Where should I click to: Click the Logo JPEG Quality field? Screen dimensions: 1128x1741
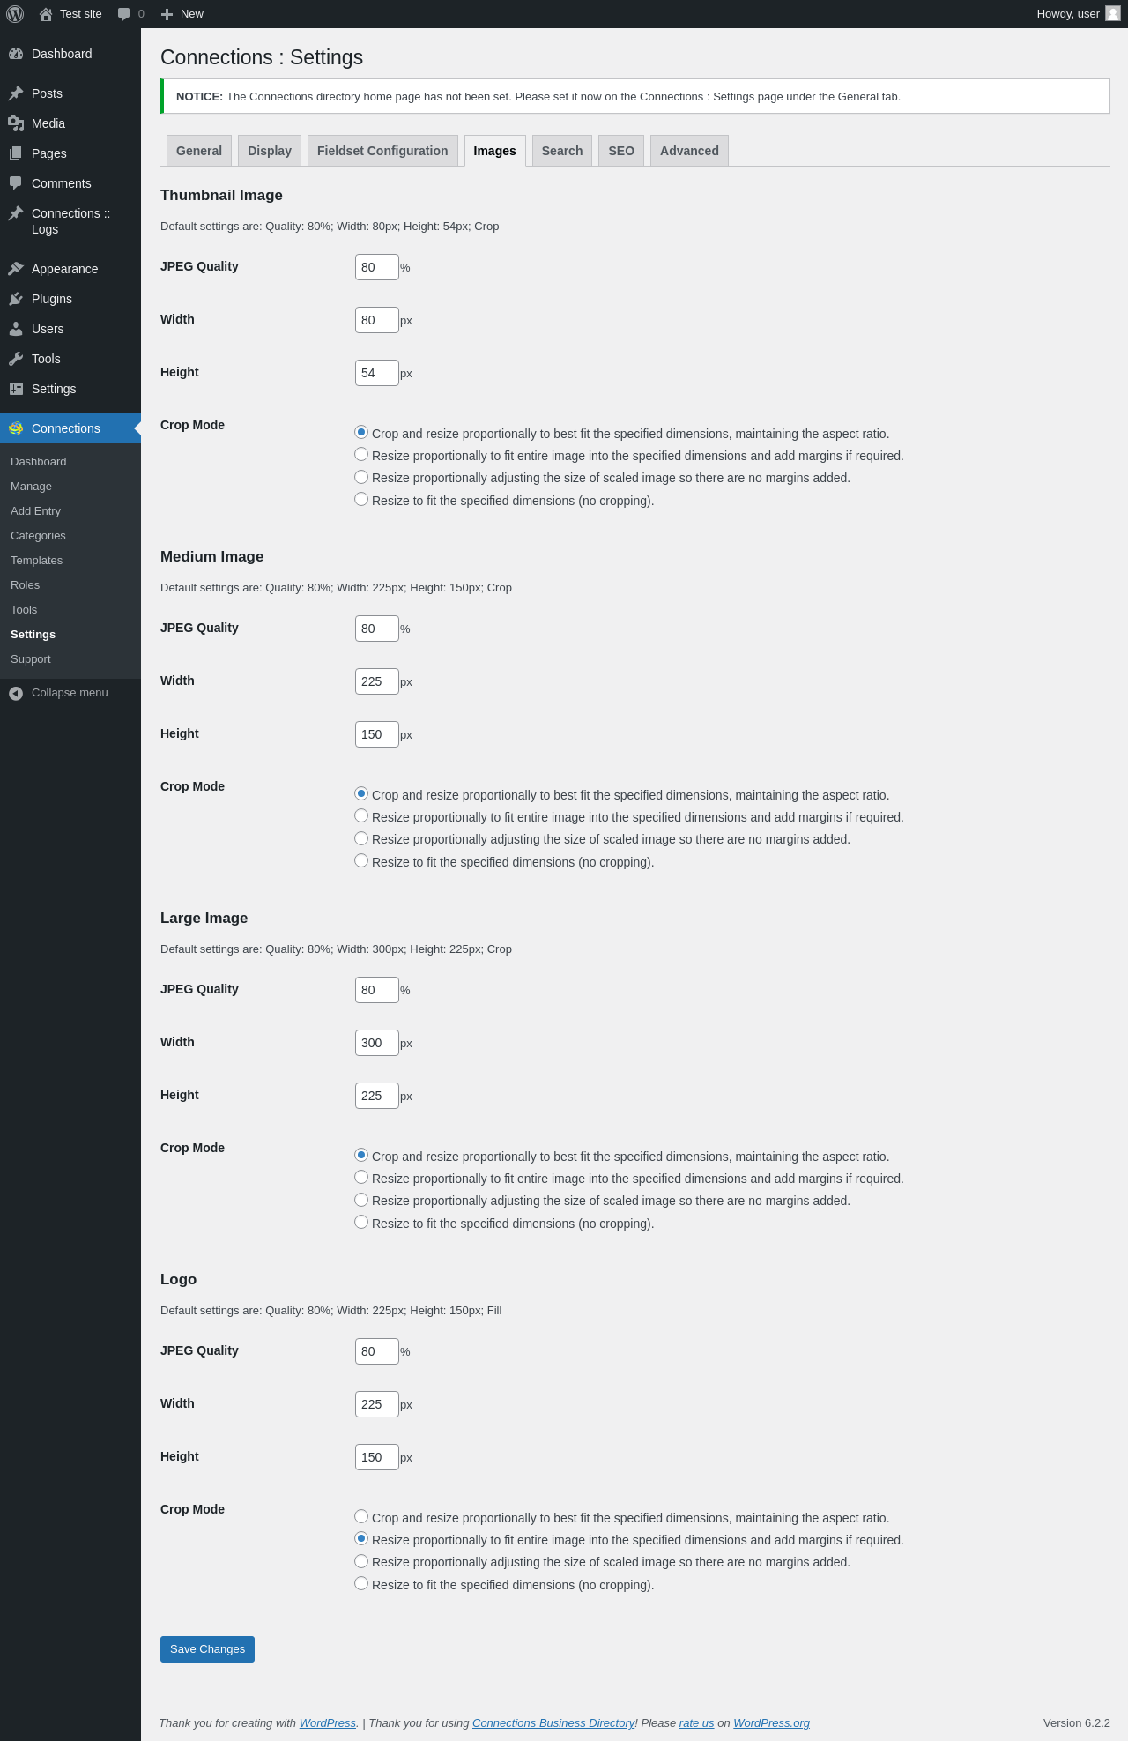pos(377,1351)
